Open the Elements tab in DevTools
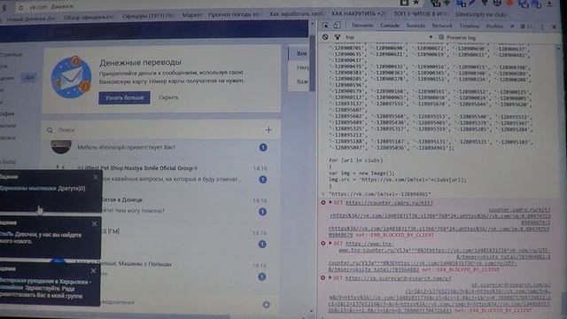This screenshot has width=567, height=319. tap(362, 26)
